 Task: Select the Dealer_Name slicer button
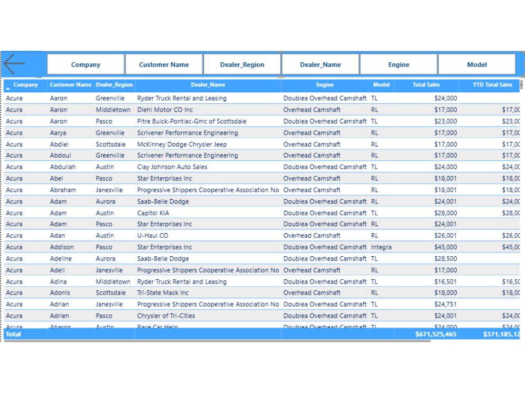[320, 64]
